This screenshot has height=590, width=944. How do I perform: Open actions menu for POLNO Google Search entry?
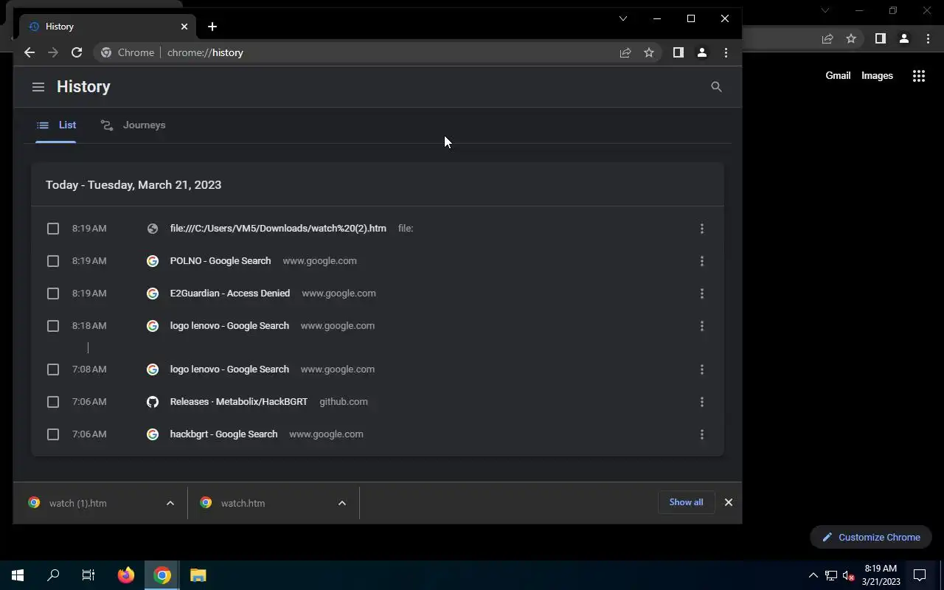702,261
